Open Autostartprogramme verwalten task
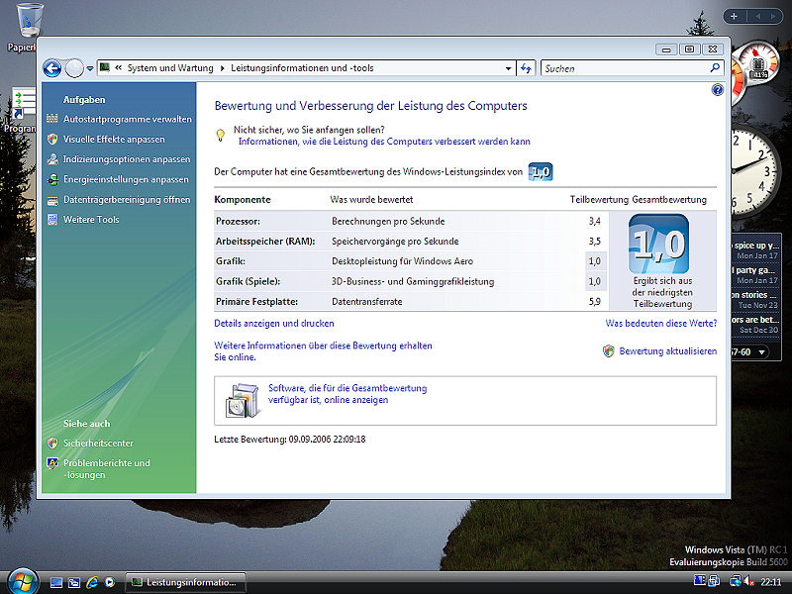This screenshot has width=792, height=594. tap(127, 119)
